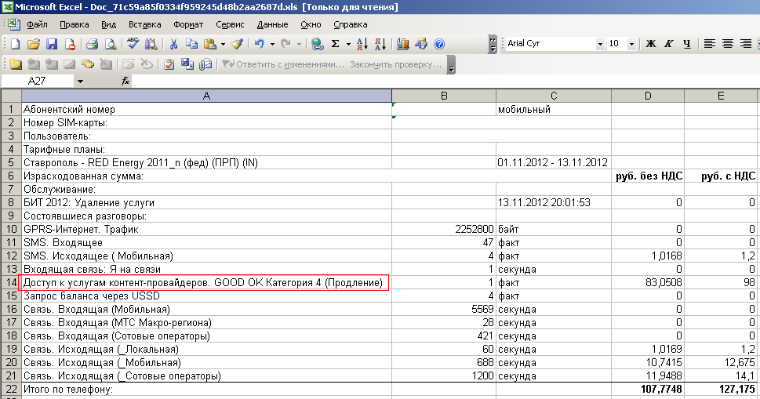This screenshot has height=399, width=760.
Task: Select cell 'Итого по телефону:'
Action: 206,390
